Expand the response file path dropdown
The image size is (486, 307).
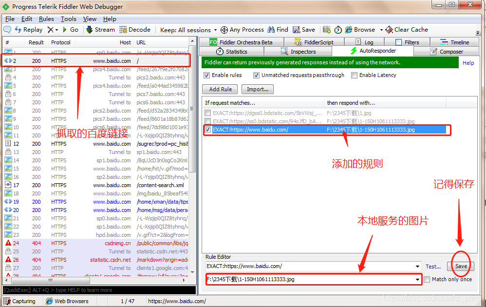(417, 279)
